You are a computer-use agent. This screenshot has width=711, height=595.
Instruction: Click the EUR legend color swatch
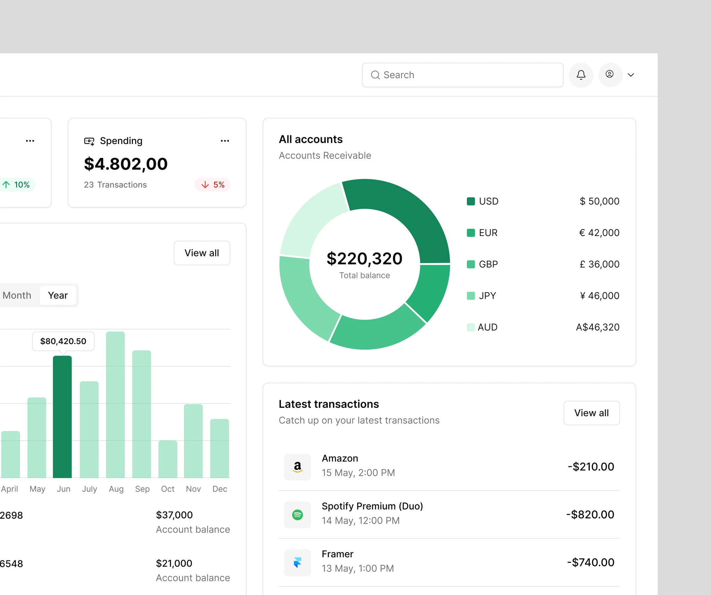(x=471, y=233)
